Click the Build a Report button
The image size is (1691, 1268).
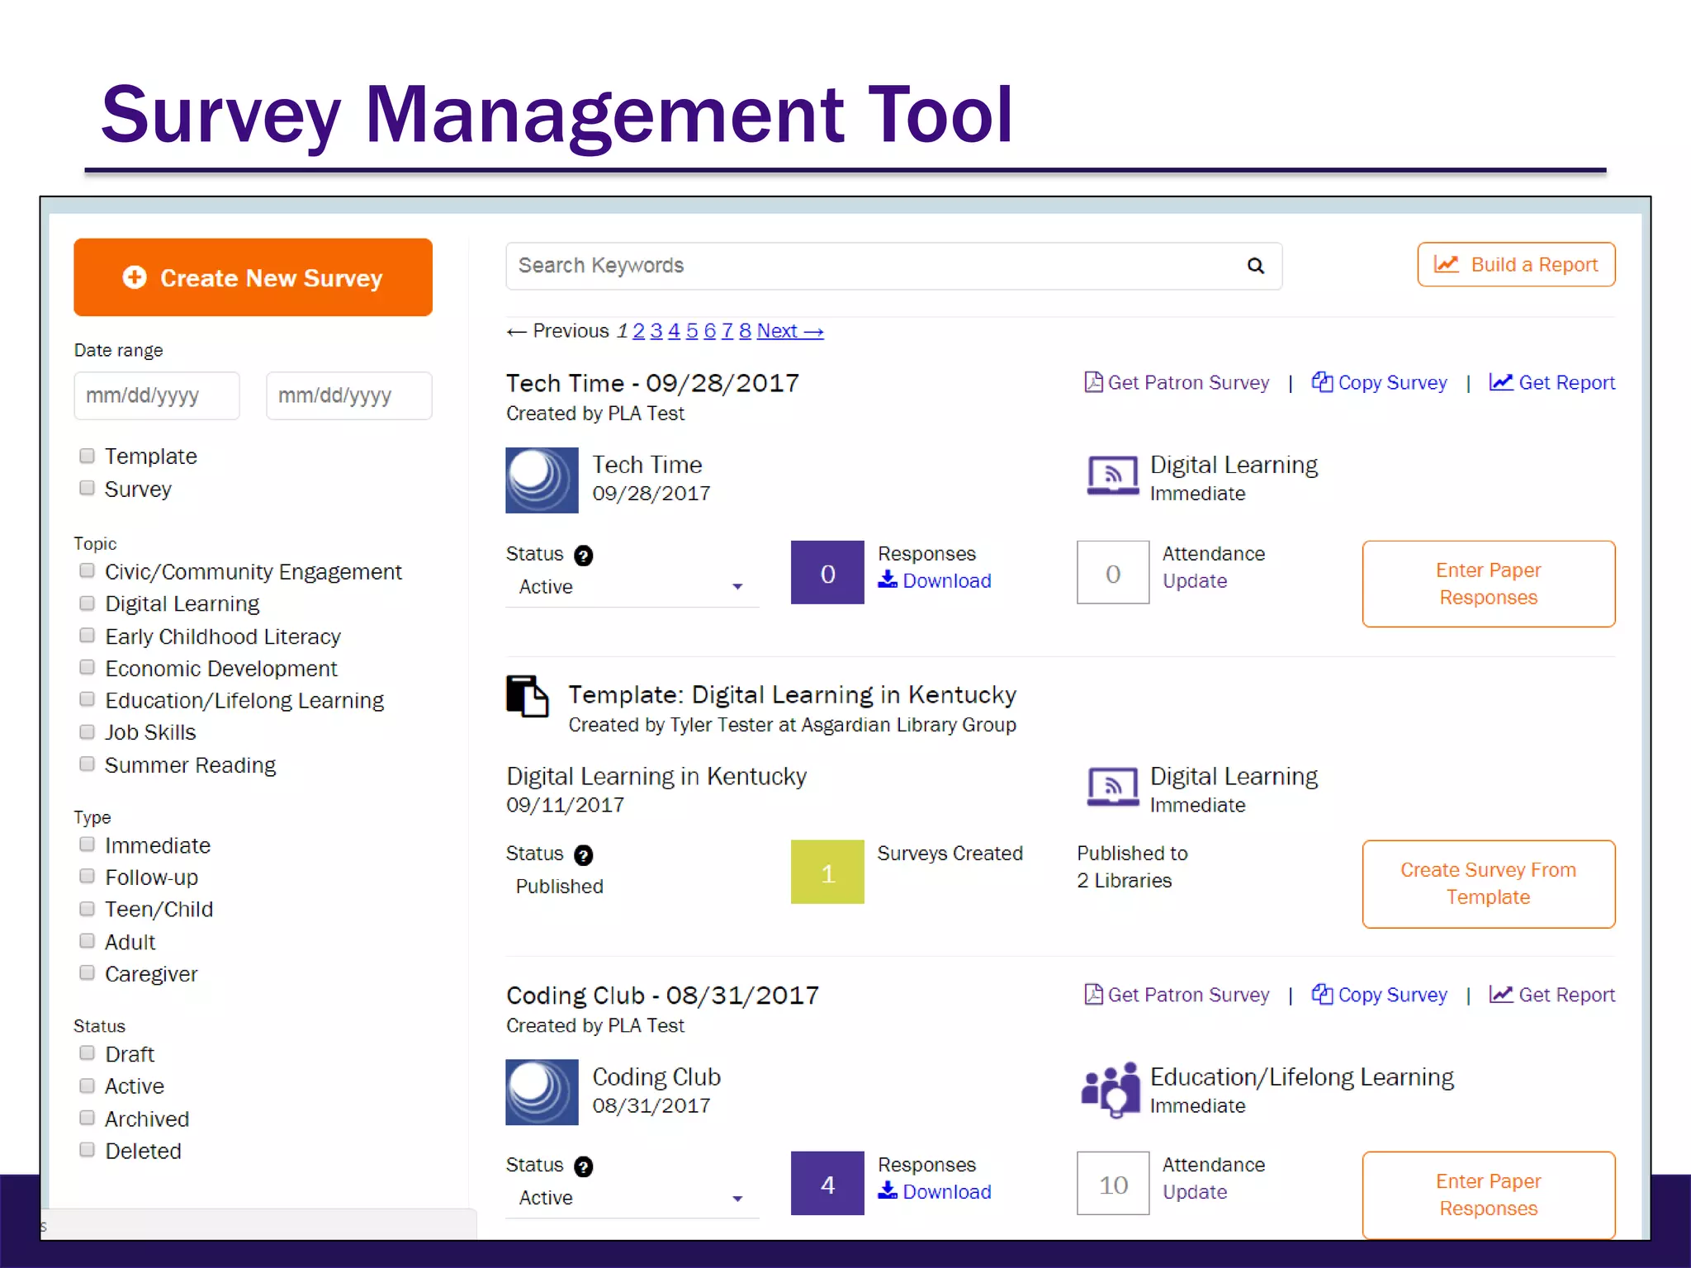pos(1516,264)
